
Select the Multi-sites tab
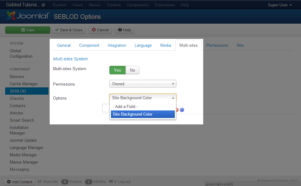click(x=189, y=45)
